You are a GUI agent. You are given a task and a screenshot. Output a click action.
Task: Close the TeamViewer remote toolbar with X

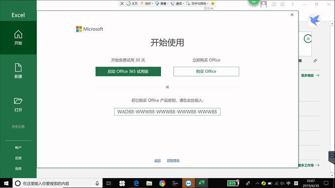coord(122,3)
